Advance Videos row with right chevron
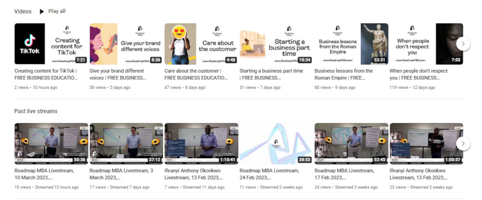Image resolution: width=482 pixels, height=200 pixels. [463, 44]
